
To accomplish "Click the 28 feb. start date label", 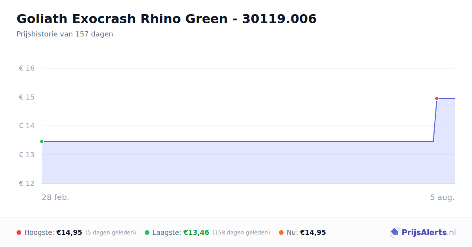I will tap(55, 197).
